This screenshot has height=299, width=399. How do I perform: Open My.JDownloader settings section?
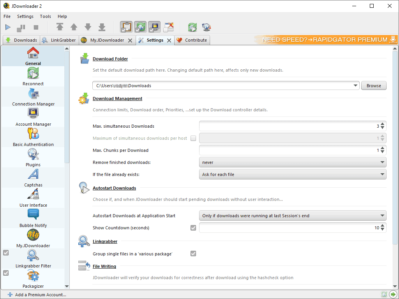point(33,239)
